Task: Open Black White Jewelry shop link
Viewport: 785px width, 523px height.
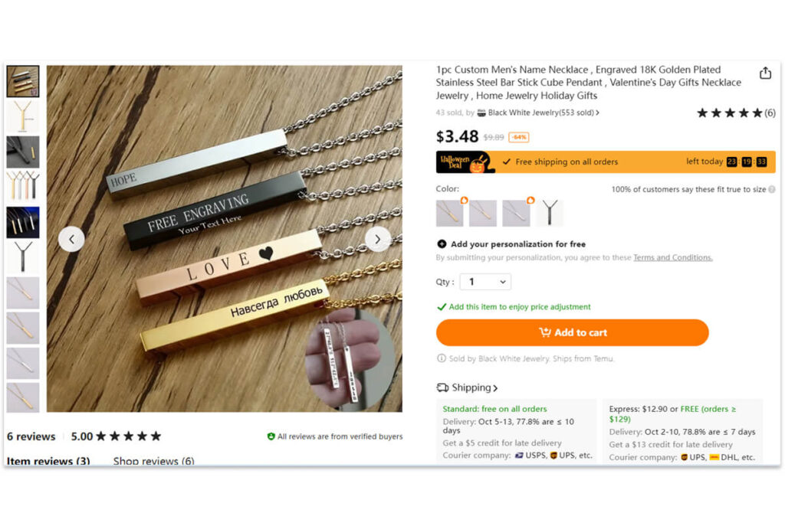Action: tap(543, 113)
